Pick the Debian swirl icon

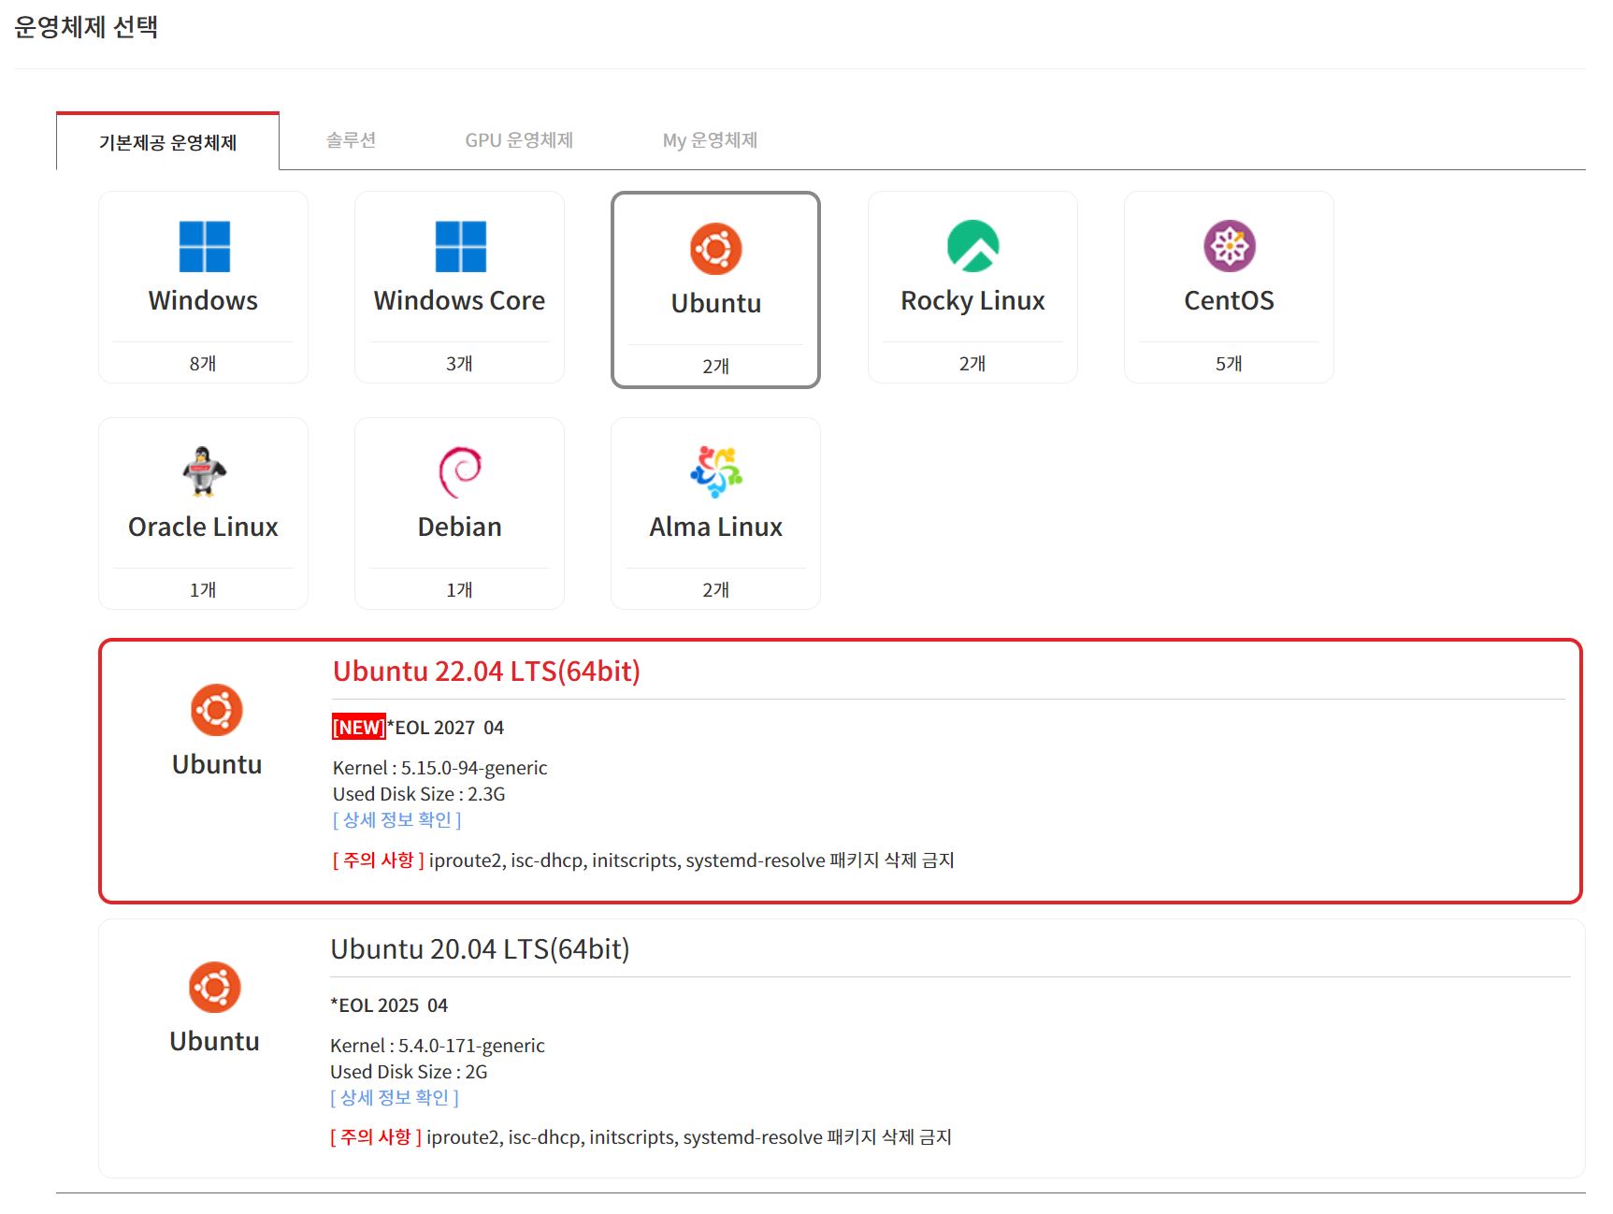coord(460,472)
